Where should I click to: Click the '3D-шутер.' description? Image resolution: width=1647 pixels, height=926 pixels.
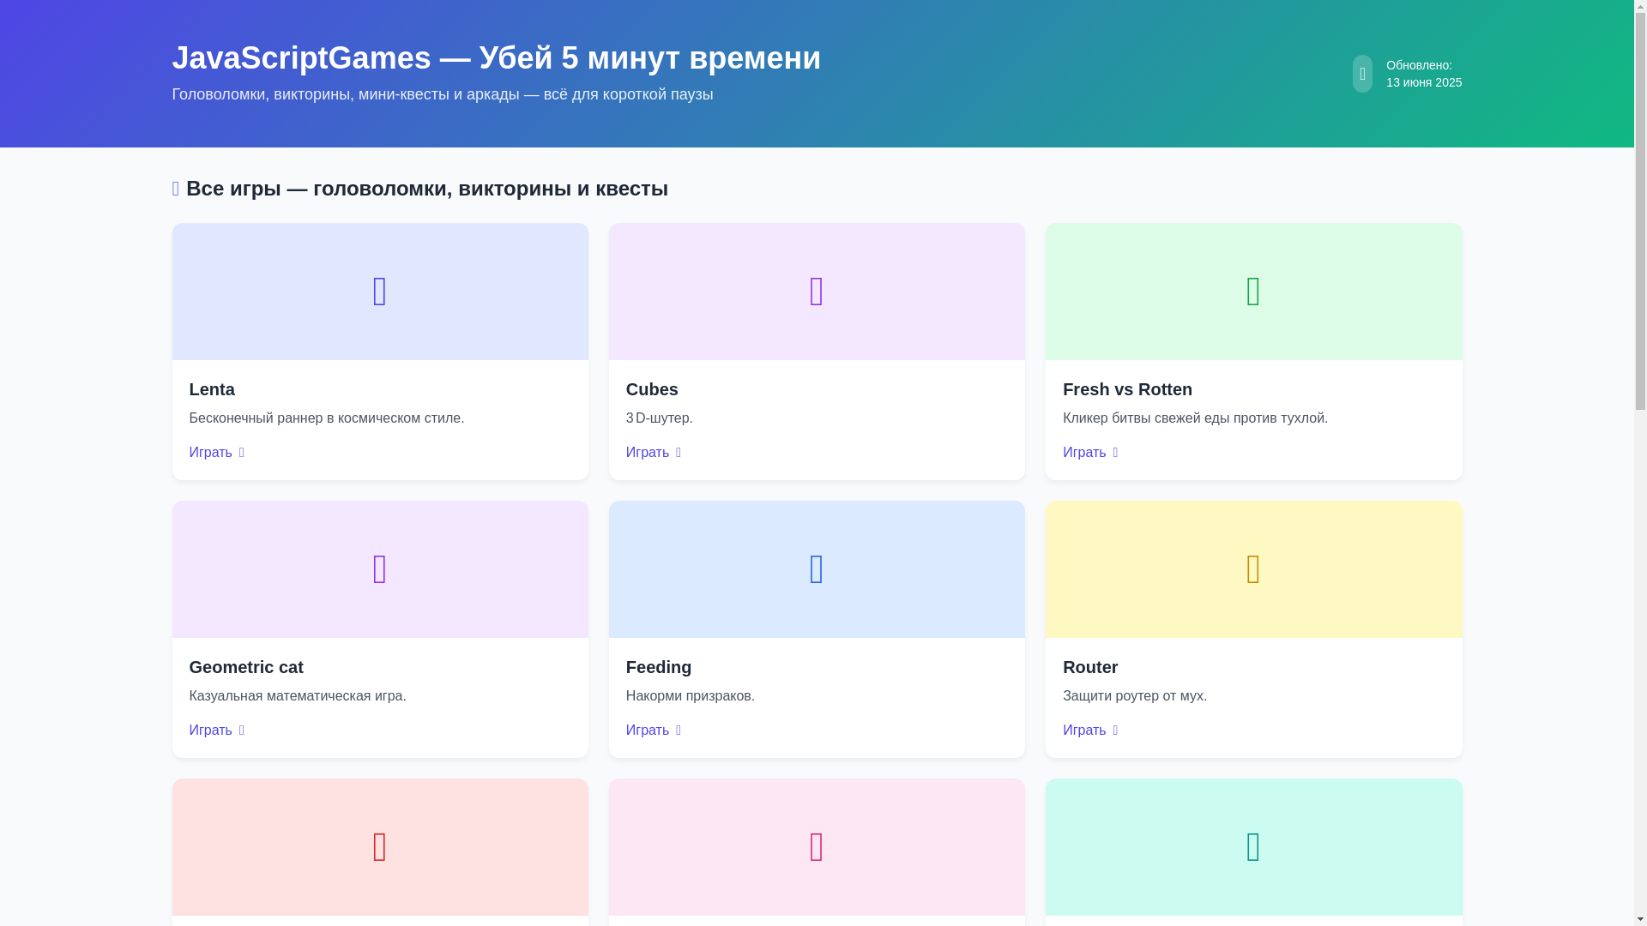pos(660,418)
